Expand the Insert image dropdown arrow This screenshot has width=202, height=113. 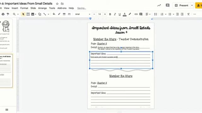(36, 14)
